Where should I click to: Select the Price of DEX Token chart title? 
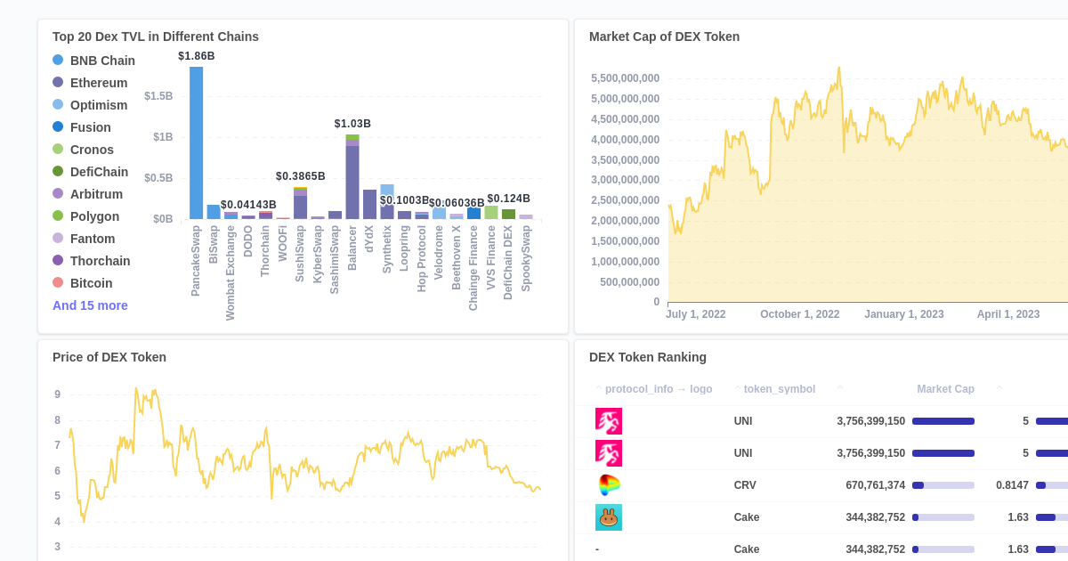pyautogui.click(x=109, y=357)
